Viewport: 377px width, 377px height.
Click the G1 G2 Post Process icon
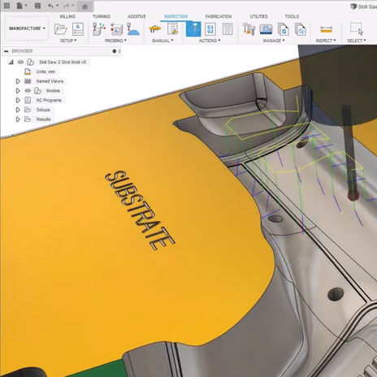[x=210, y=29]
